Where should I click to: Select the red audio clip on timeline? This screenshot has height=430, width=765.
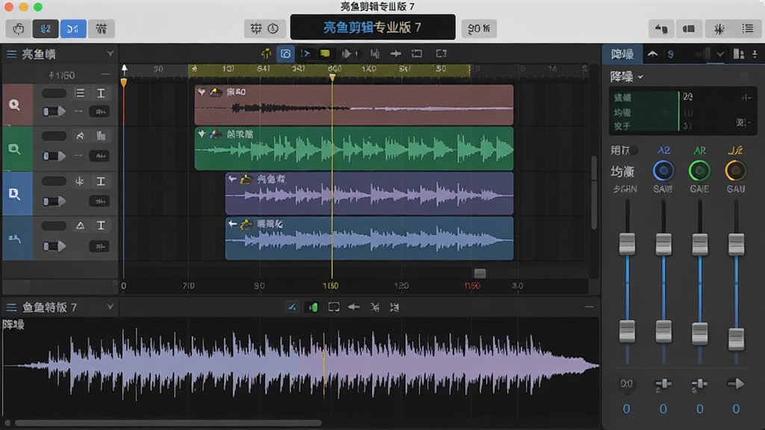[353, 105]
